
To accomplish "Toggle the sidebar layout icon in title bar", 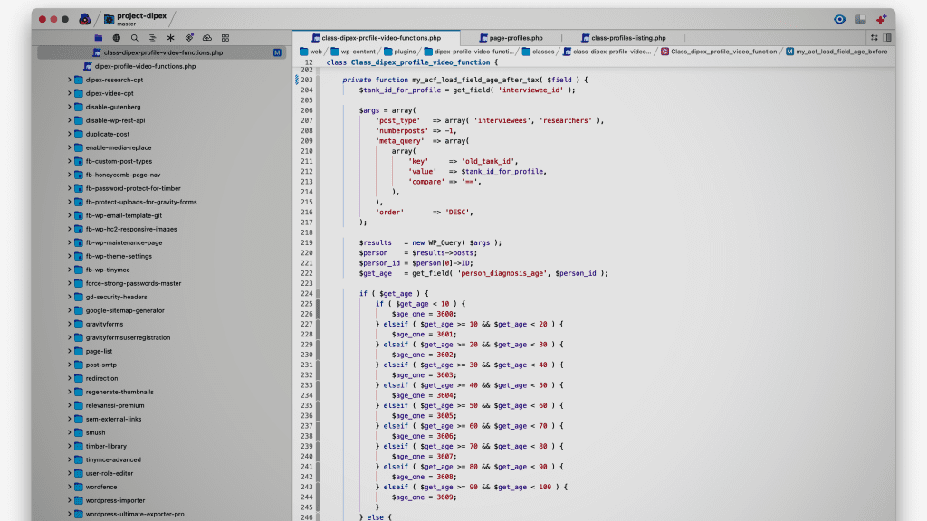I will point(861,20).
